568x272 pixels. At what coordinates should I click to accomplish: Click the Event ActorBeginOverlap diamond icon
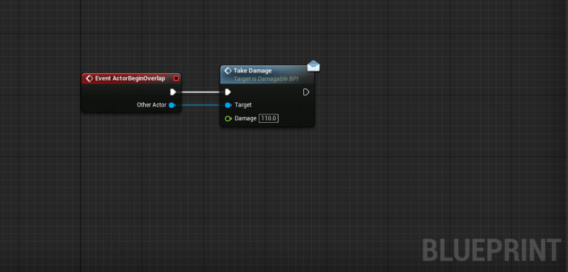[x=89, y=78]
